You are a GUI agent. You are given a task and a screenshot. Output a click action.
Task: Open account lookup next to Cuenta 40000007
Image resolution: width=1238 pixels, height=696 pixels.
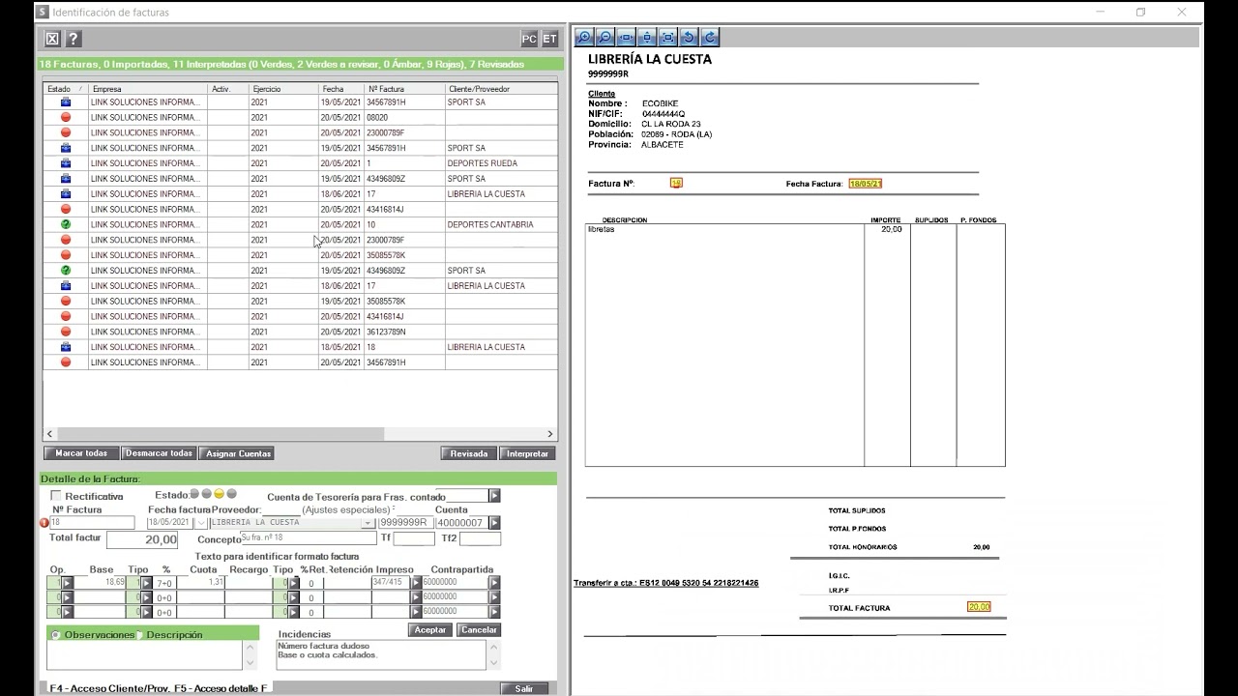(x=494, y=523)
